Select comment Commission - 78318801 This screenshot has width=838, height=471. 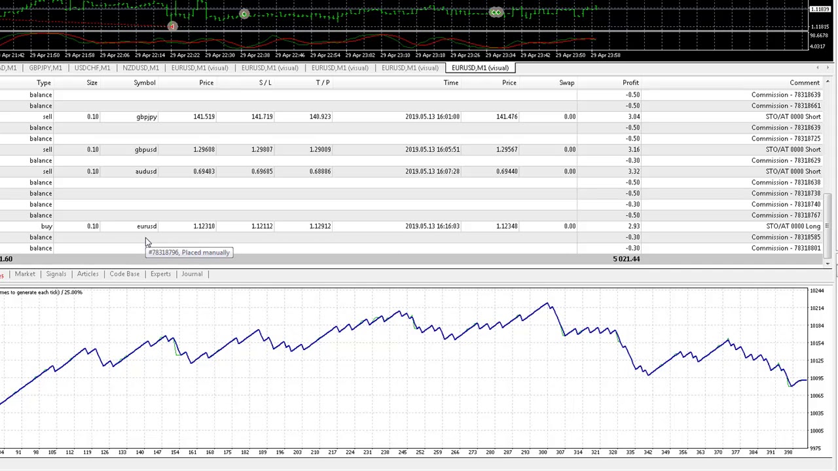[786, 249]
